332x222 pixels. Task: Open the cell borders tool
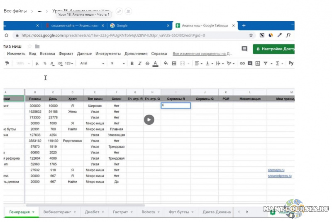[x=174, y=64]
